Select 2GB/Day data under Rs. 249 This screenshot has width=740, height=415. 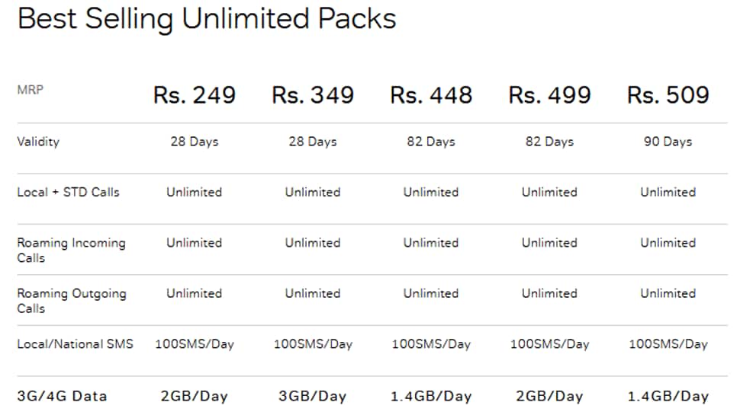point(194,396)
